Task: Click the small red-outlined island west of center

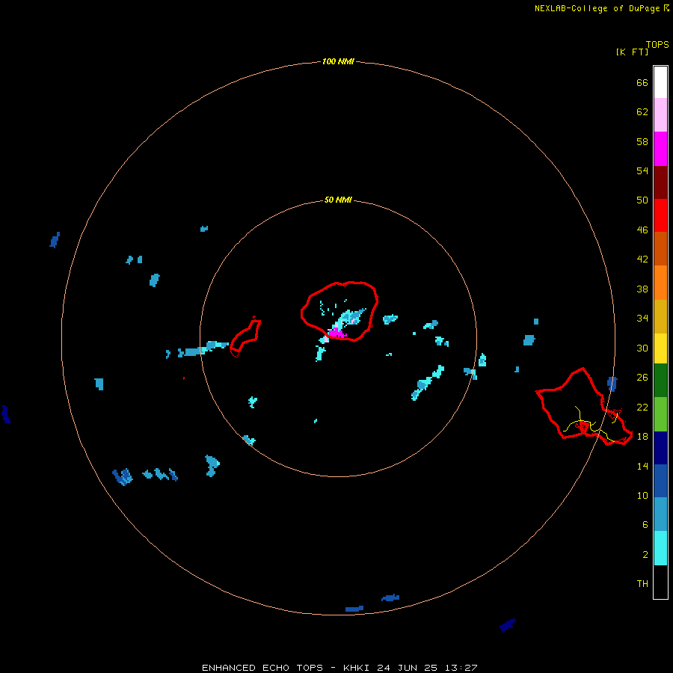Action: tap(245, 337)
